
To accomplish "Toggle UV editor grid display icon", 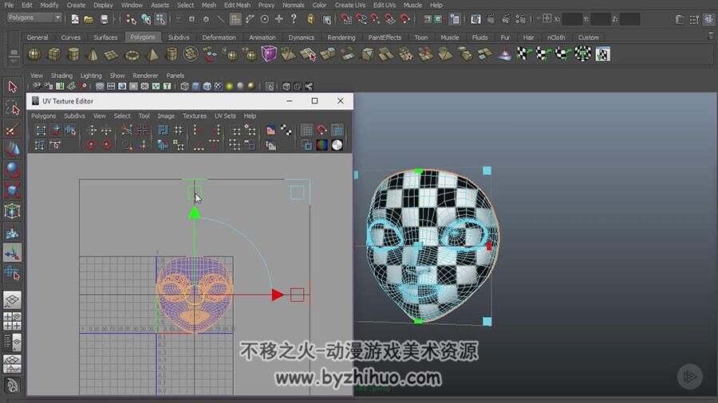I will coord(307,131).
